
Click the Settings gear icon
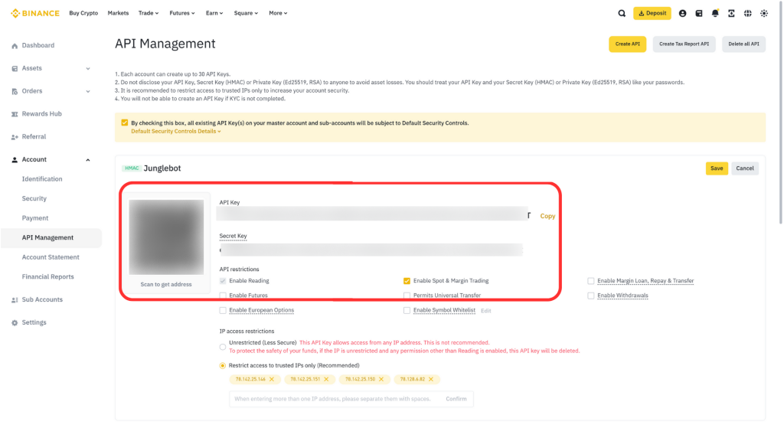(15, 323)
